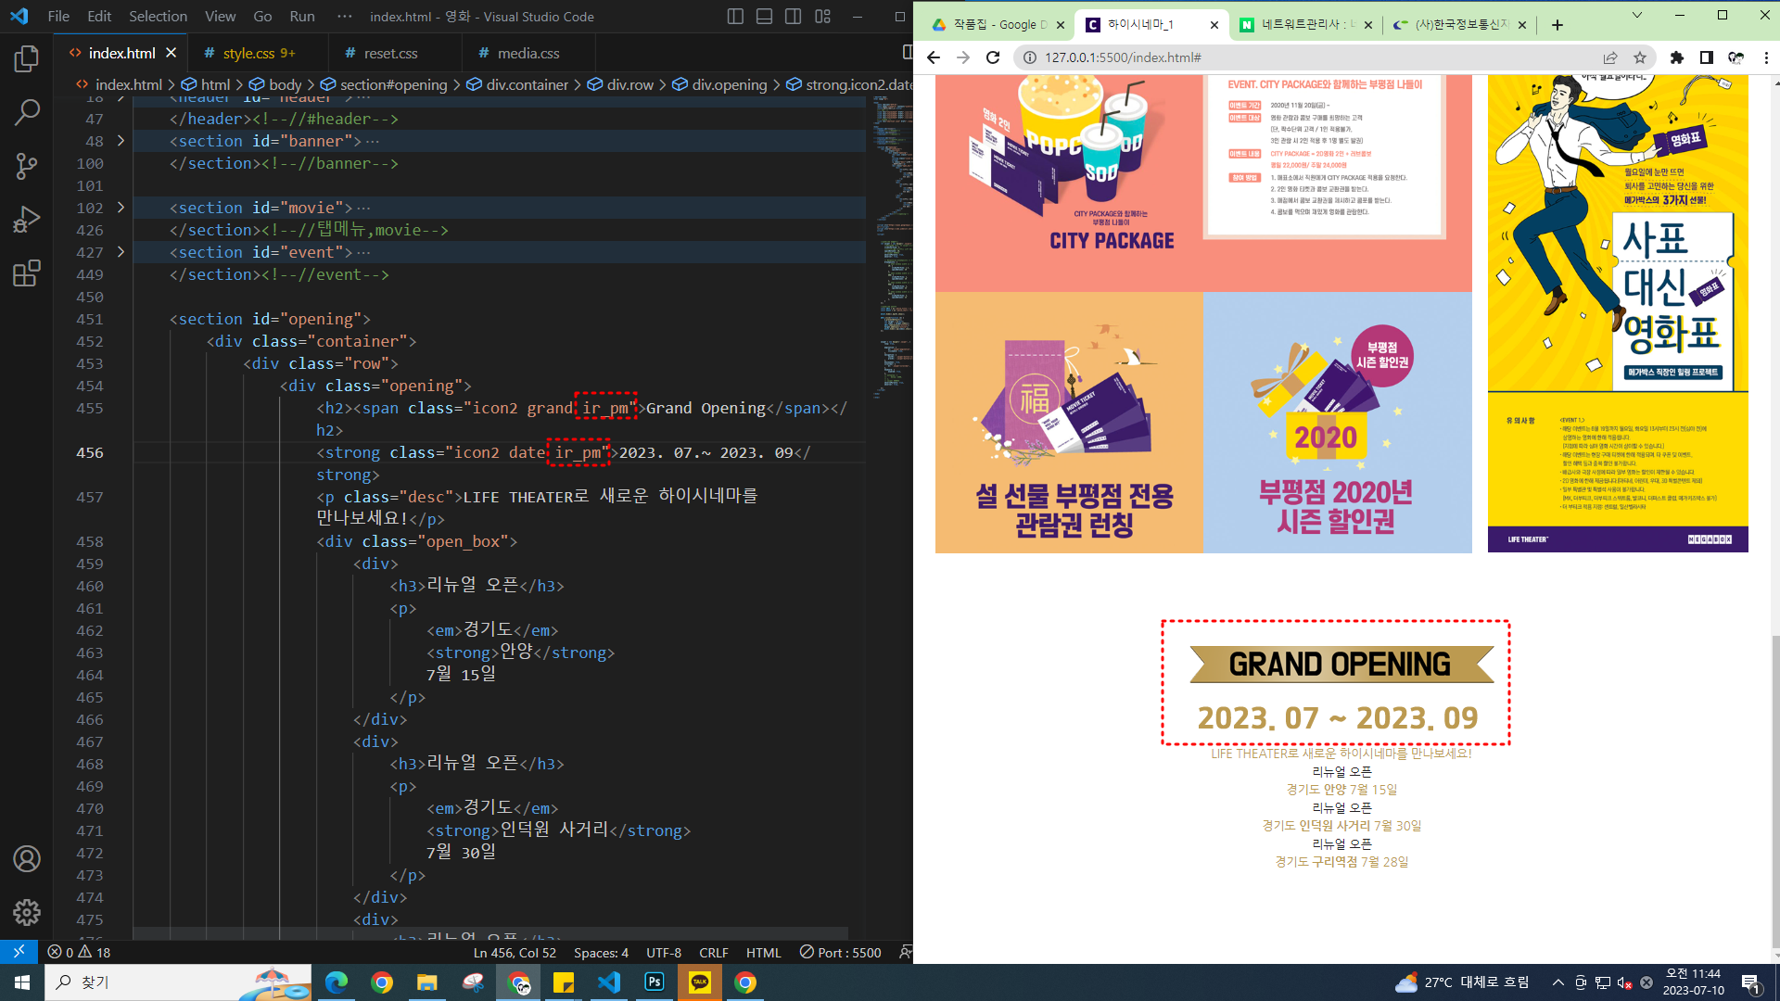Expand the folded banner section

121,141
